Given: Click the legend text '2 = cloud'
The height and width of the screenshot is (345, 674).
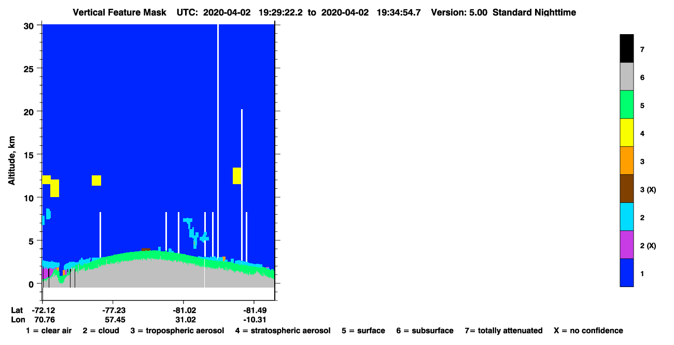Looking at the screenshot, I should (101, 331).
